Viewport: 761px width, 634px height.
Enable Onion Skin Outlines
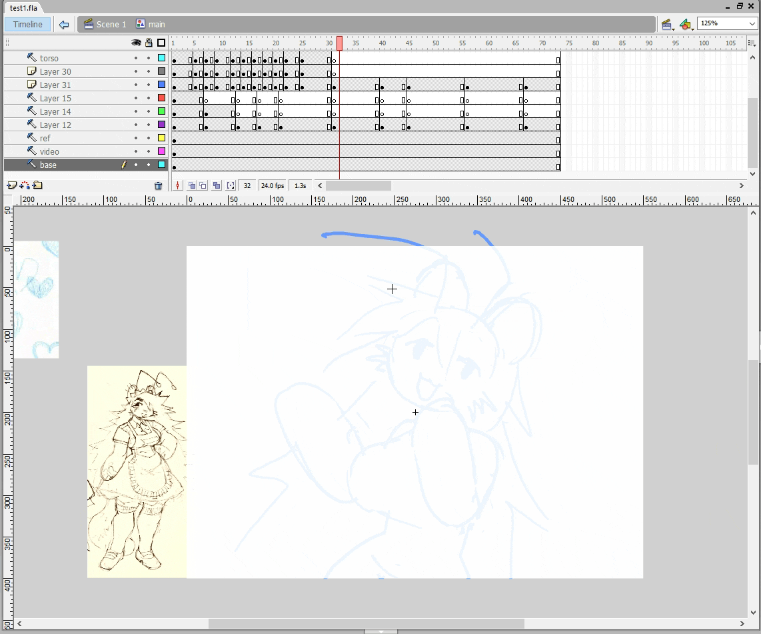203,186
